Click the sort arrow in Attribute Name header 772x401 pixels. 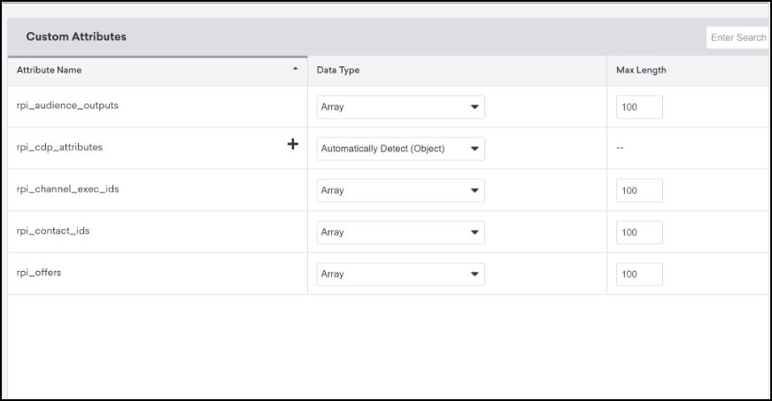(295, 70)
